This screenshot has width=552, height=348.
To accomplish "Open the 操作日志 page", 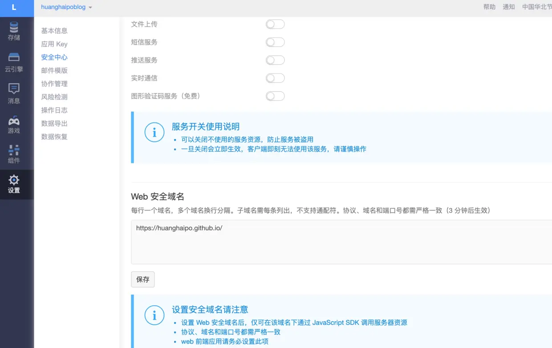I will pyautogui.click(x=54, y=110).
